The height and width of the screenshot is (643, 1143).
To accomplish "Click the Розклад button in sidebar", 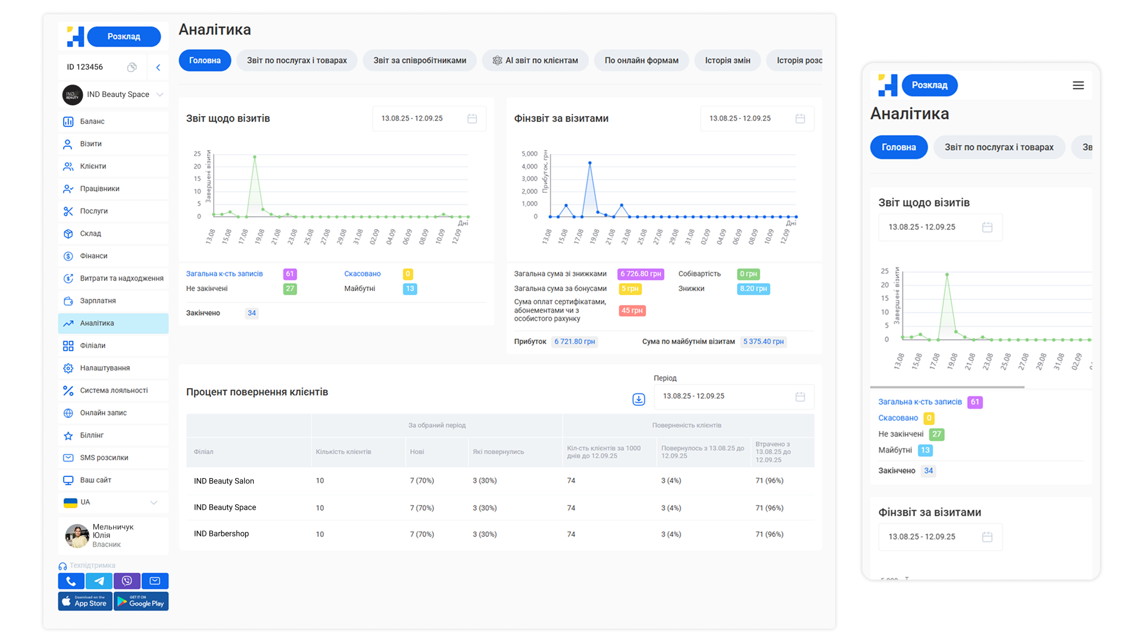I will [x=124, y=36].
